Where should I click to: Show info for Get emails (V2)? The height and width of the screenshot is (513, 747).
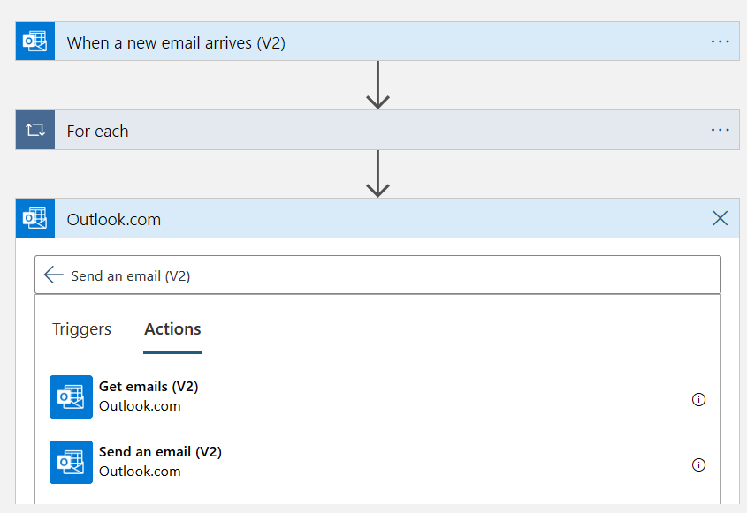click(x=698, y=399)
